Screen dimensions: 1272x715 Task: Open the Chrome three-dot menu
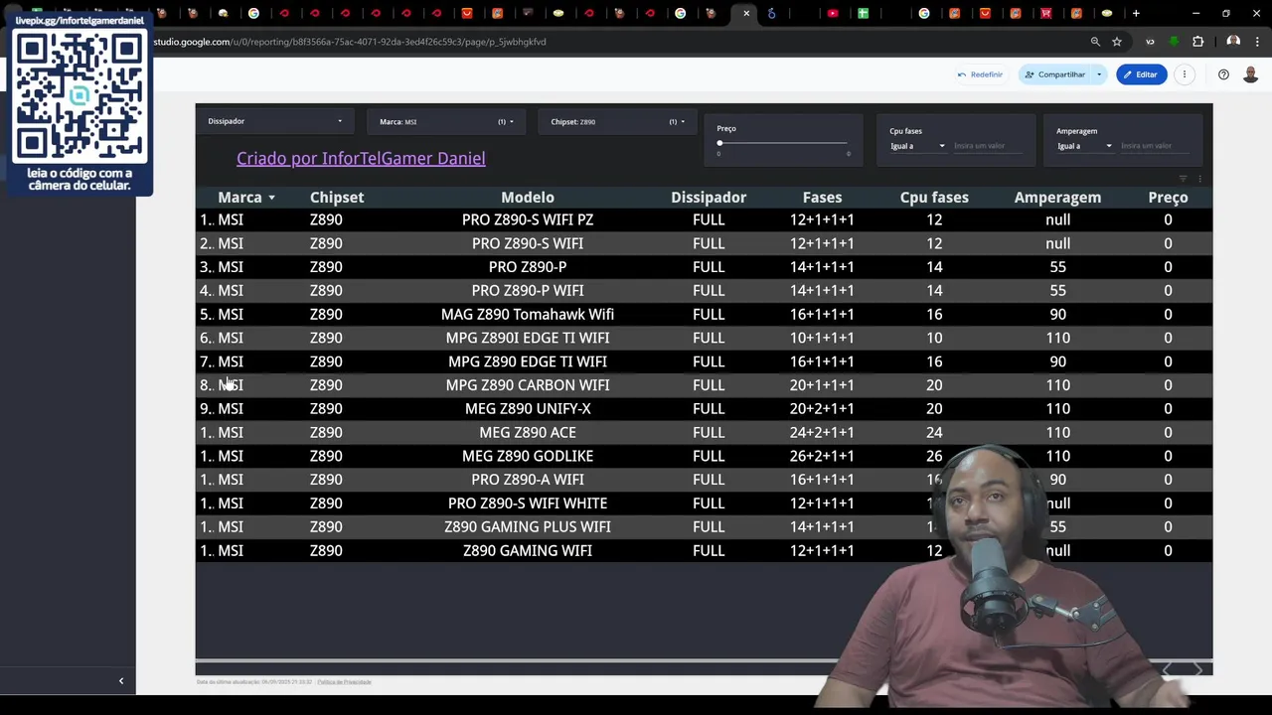[x=1258, y=42]
